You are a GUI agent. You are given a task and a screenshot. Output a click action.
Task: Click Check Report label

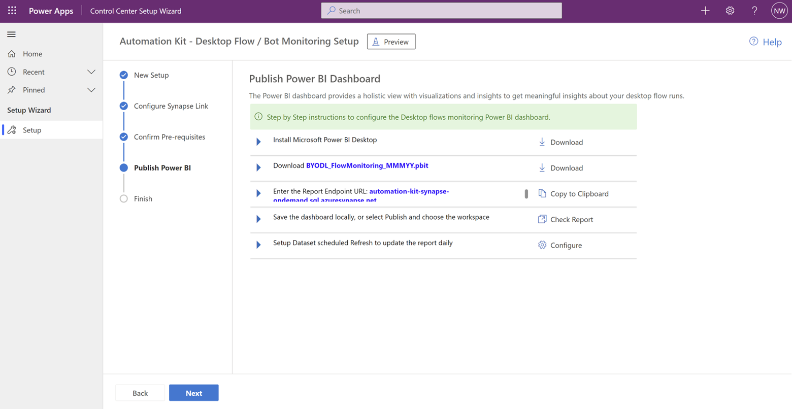[572, 220]
